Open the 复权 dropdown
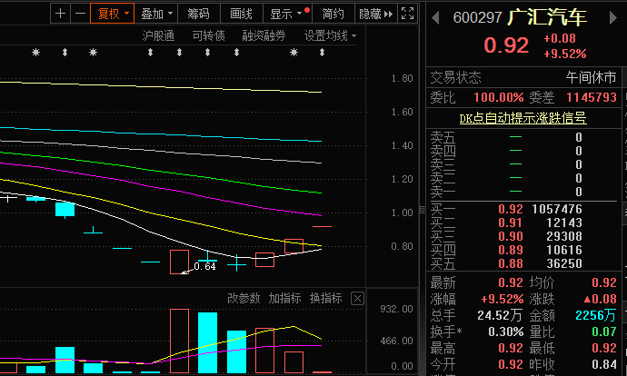This screenshot has width=627, height=376. [x=112, y=14]
